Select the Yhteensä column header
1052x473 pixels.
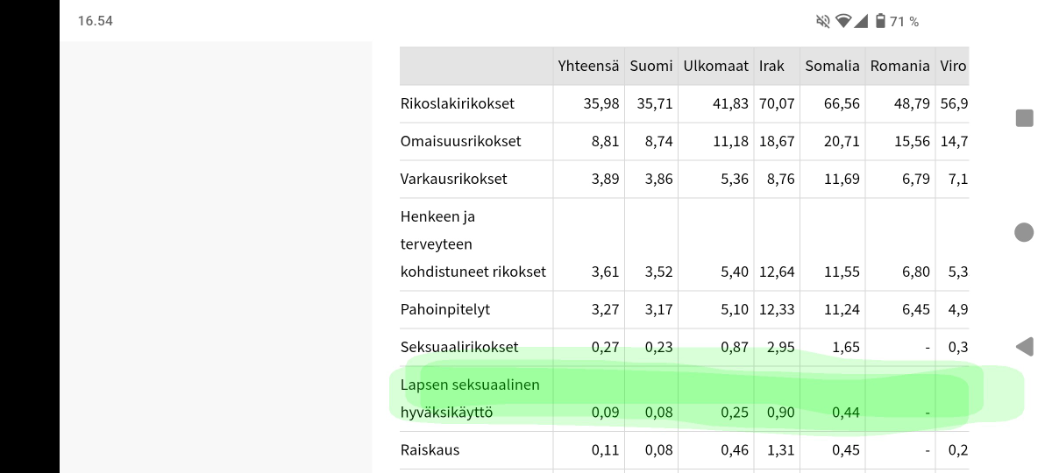pos(588,66)
